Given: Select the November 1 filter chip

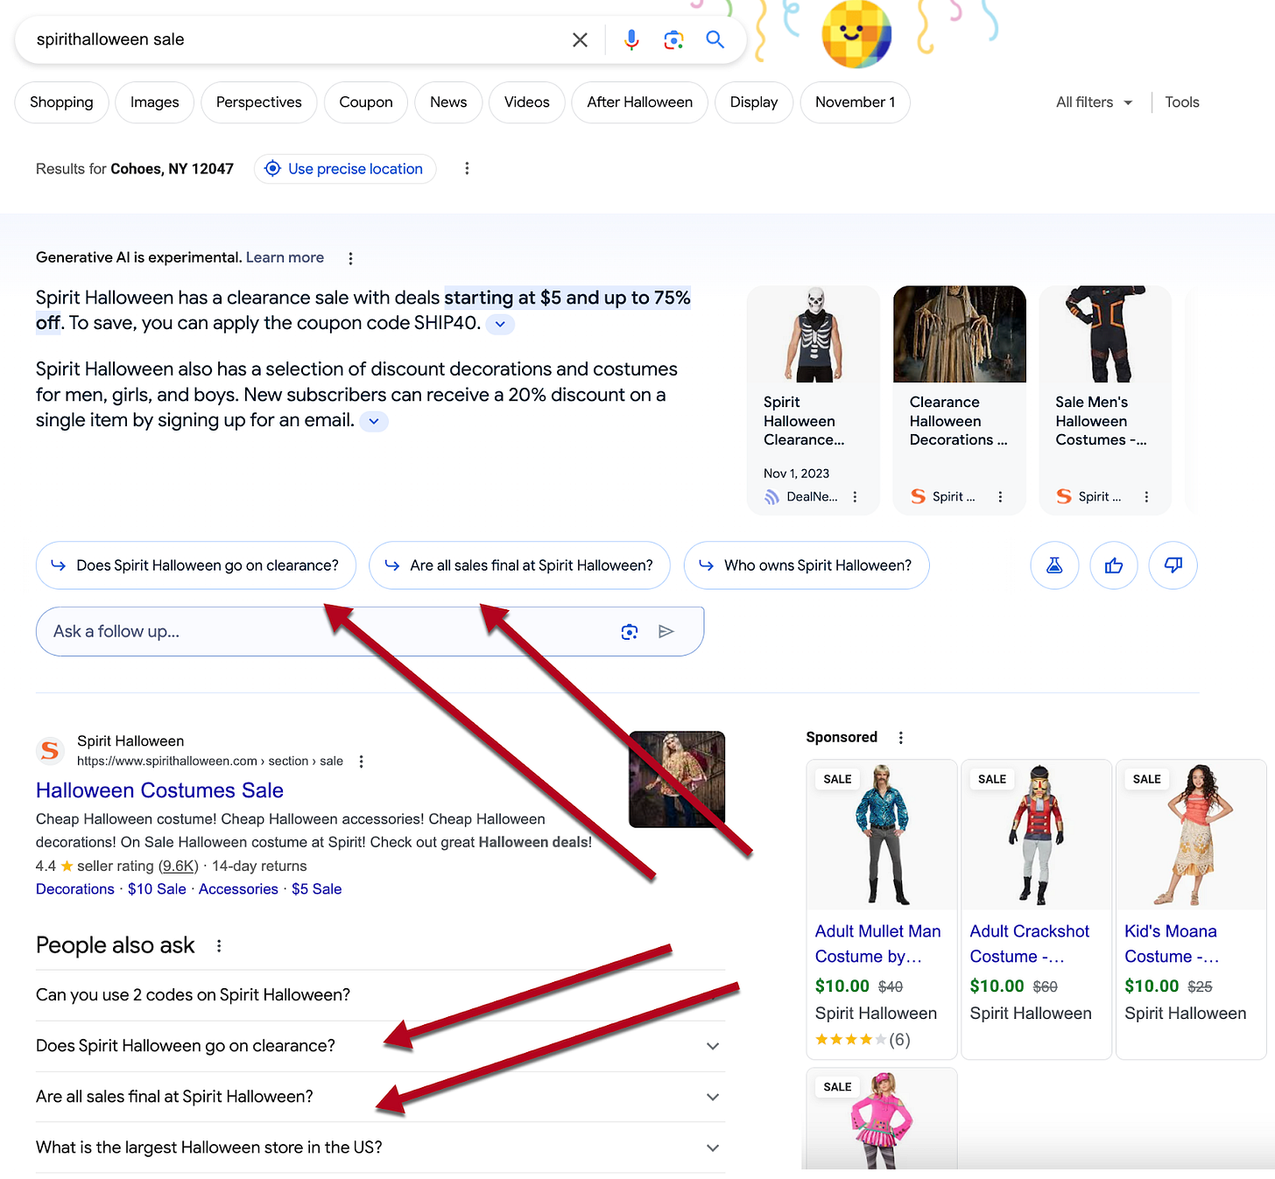Looking at the screenshot, I should point(856,102).
